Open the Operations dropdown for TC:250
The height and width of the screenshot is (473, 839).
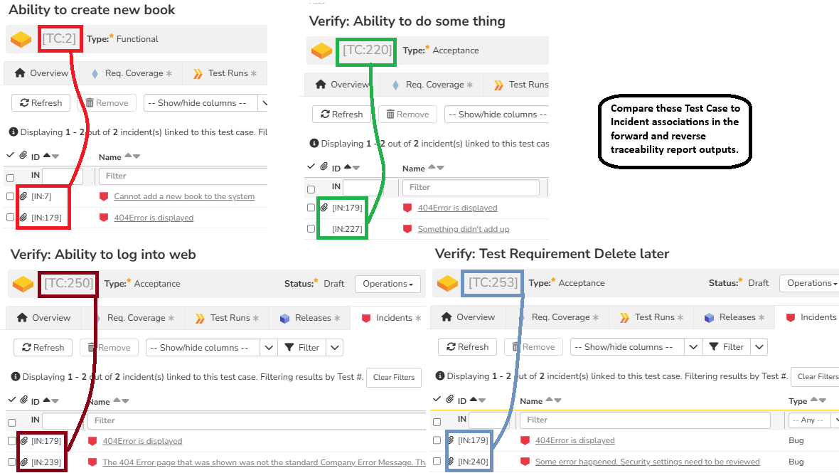pos(388,284)
